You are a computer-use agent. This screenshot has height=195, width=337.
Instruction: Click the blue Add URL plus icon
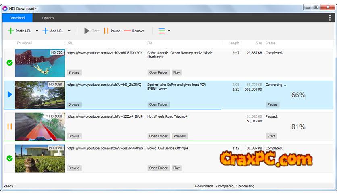[x=46, y=31]
